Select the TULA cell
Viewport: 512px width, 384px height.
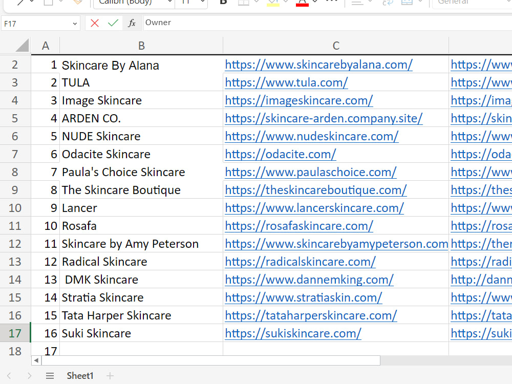tap(141, 82)
